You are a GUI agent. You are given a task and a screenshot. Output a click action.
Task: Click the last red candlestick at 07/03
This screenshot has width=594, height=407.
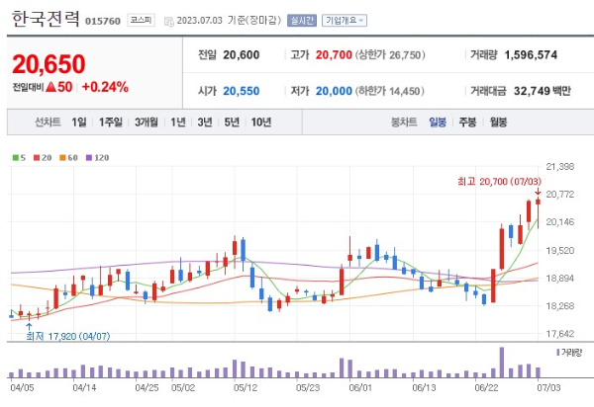click(x=538, y=202)
